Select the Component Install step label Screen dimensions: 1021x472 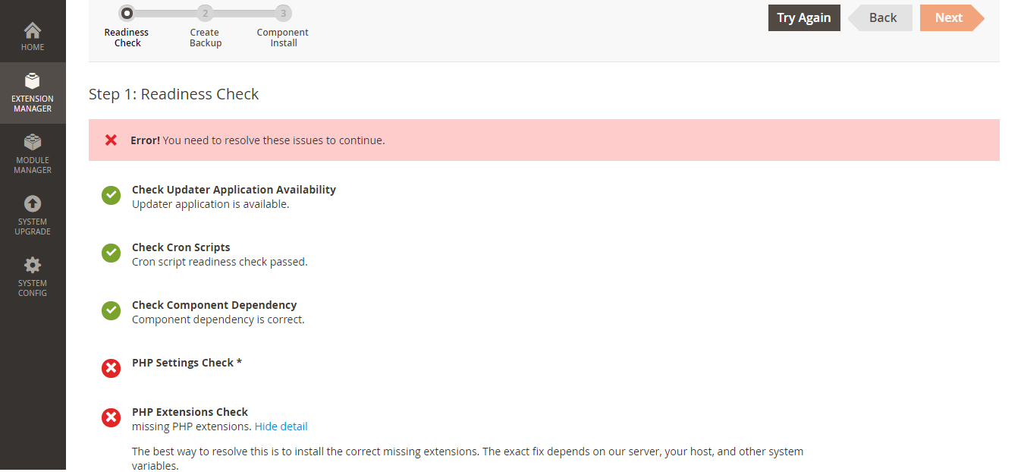click(283, 37)
